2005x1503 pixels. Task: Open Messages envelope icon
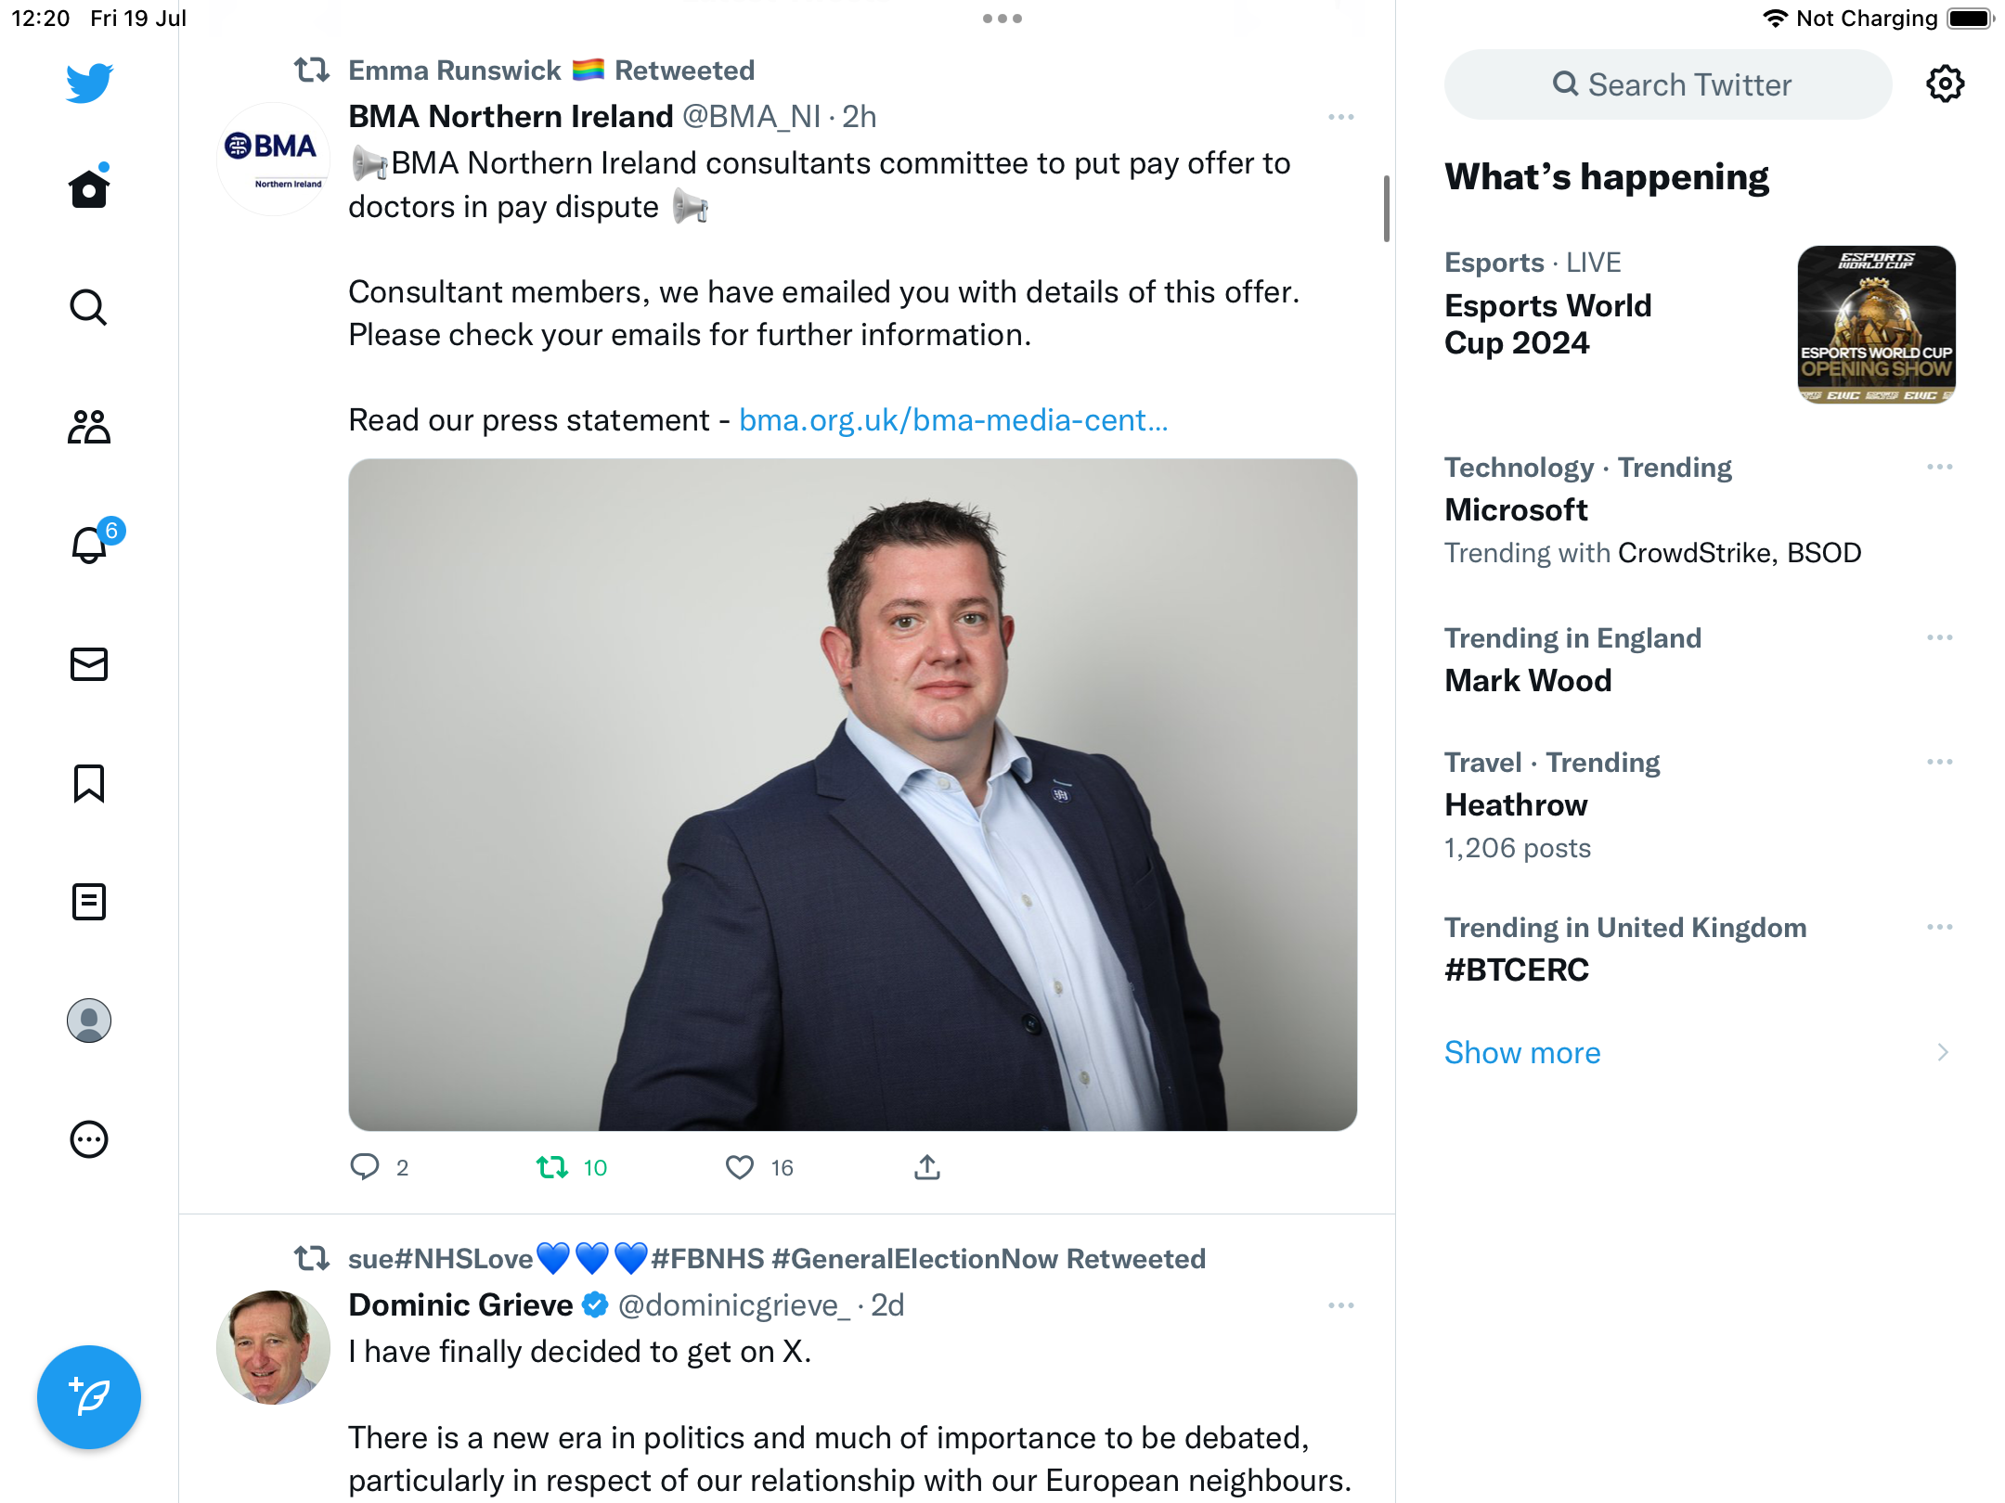tap(89, 664)
